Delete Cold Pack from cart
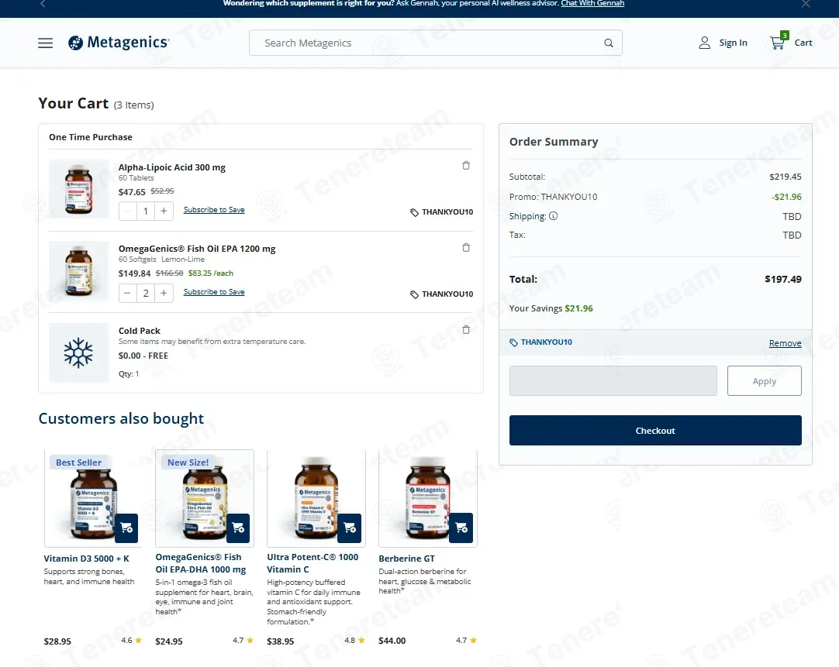The image size is (839, 667). coord(466,330)
